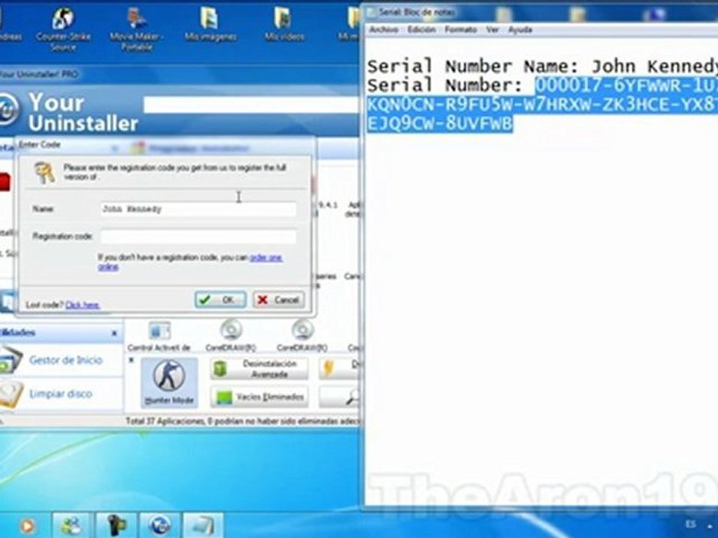The height and width of the screenshot is (538, 718).
Task: Click the keys icon in Enter Code dialog
Action: [44, 173]
